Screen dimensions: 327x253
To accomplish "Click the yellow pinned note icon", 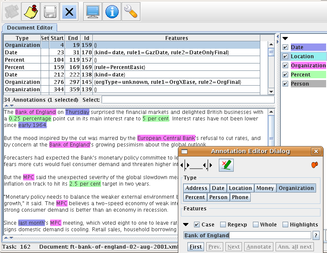I will tap(31, 12).
